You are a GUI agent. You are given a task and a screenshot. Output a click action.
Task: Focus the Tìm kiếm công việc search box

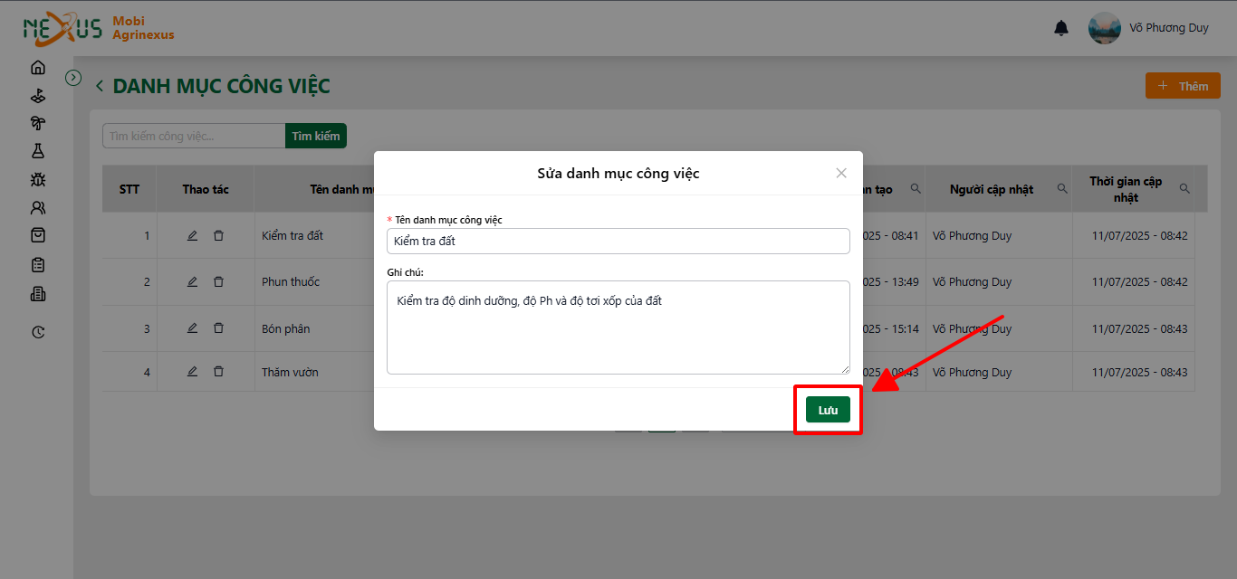pos(194,136)
